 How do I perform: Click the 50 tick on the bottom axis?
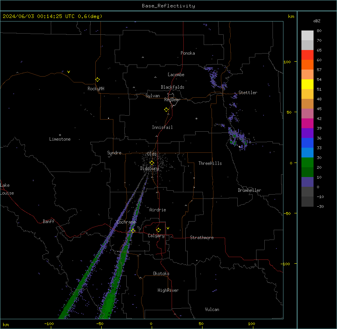[201, 324]
